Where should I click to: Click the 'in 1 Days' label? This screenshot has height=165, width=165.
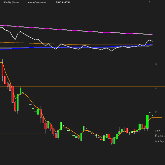[x=159, y=141]
